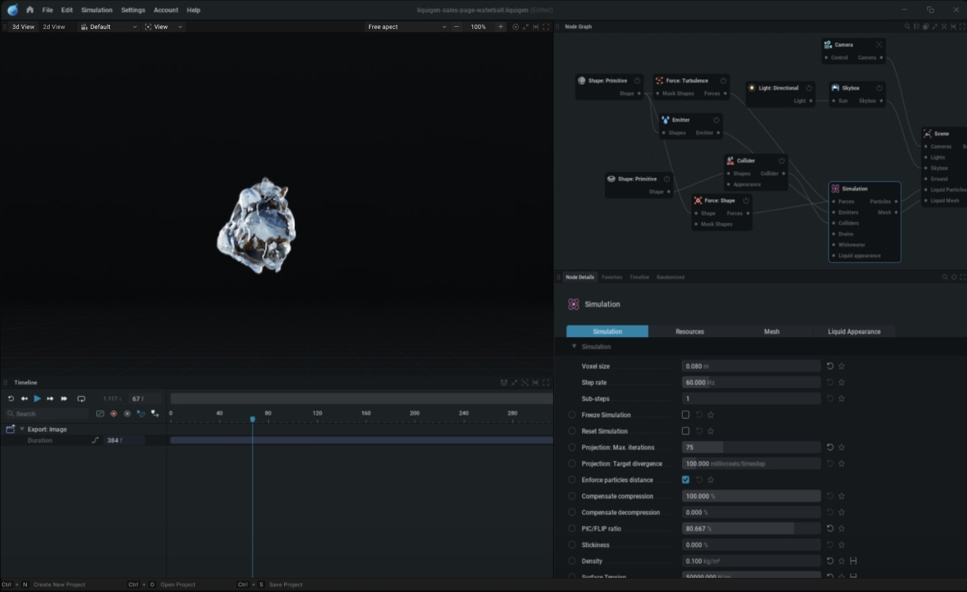Reset Projection: Max. iterations value

pyautogui.click(x=830, y=447)
